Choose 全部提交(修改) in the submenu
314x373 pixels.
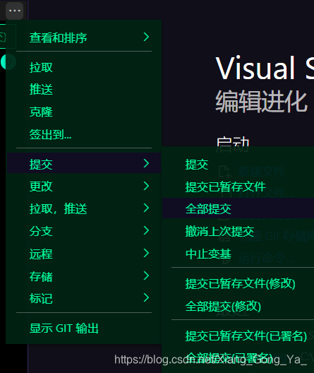pyautogui.click(x=238, y=306)
